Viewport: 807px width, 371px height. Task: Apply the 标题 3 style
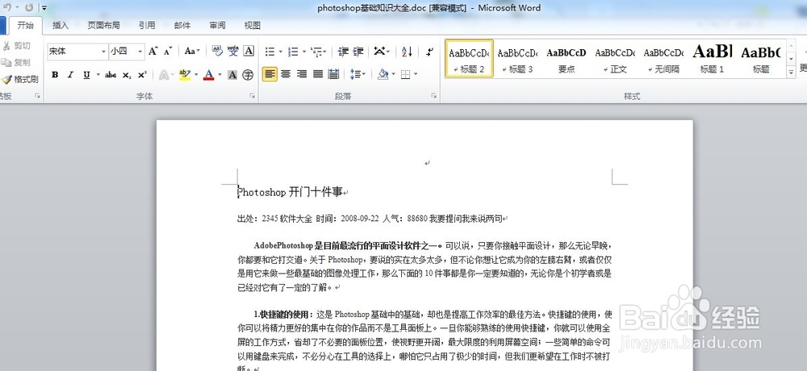(518, 59)
